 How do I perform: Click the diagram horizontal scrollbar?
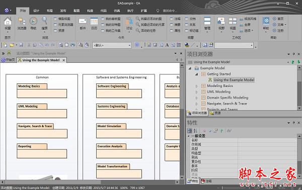(90, 182)
